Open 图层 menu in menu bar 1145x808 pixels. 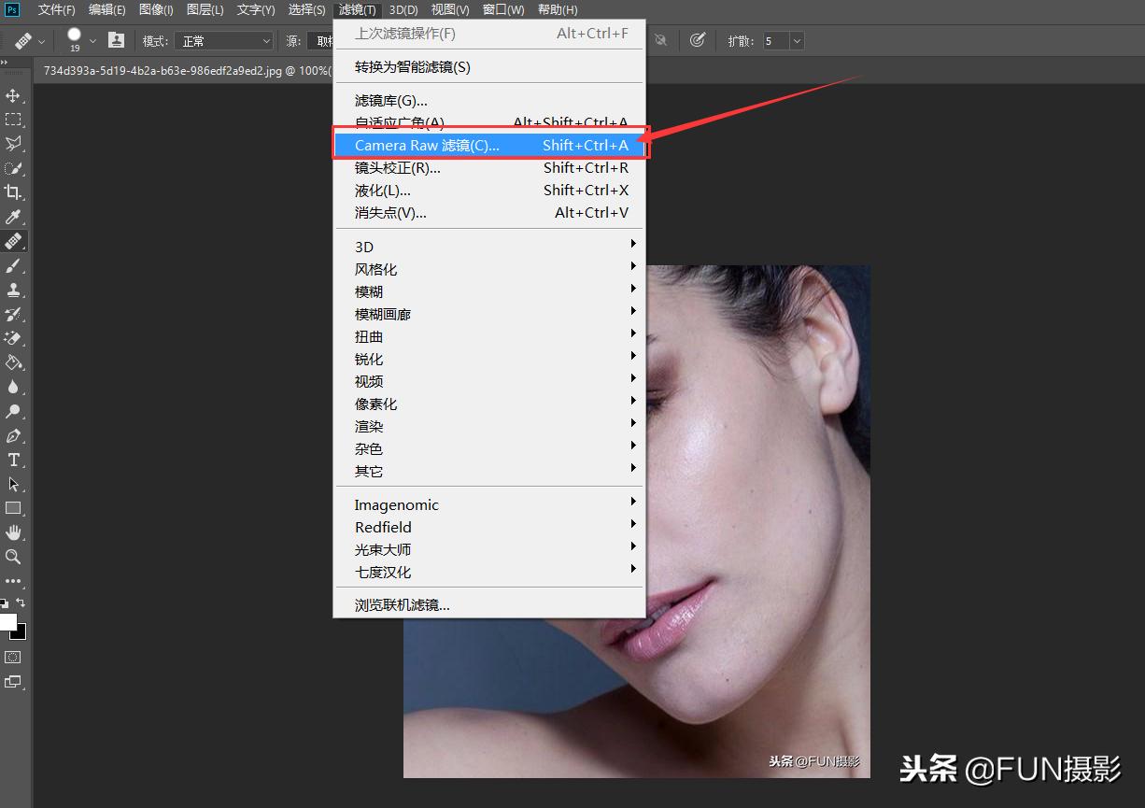tap(205, 10)
